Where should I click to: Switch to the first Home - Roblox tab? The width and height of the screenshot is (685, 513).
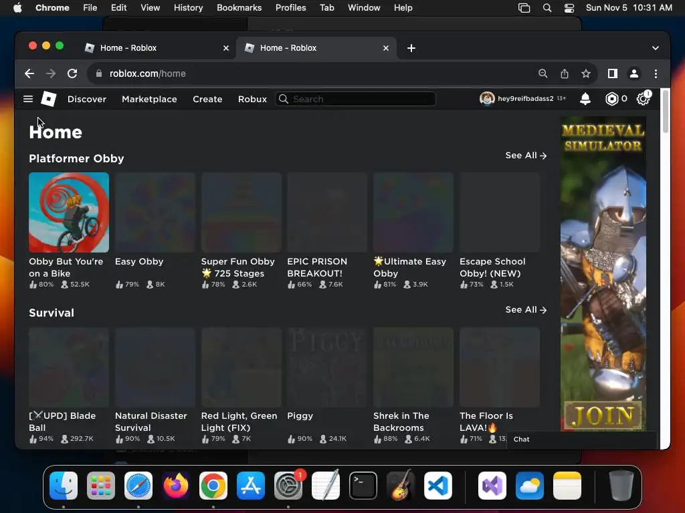155,48
